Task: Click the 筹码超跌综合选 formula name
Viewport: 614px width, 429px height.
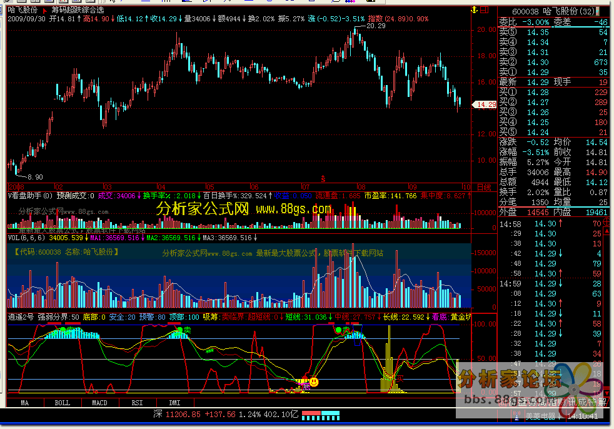Action: tap(78, 11)
